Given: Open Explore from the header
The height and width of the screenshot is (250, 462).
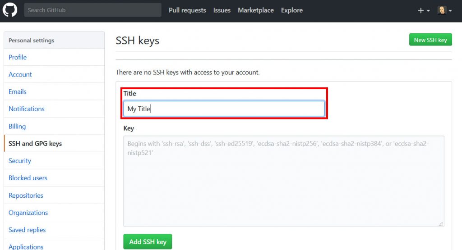Looking at the screenshot, I should coord(292,10).
